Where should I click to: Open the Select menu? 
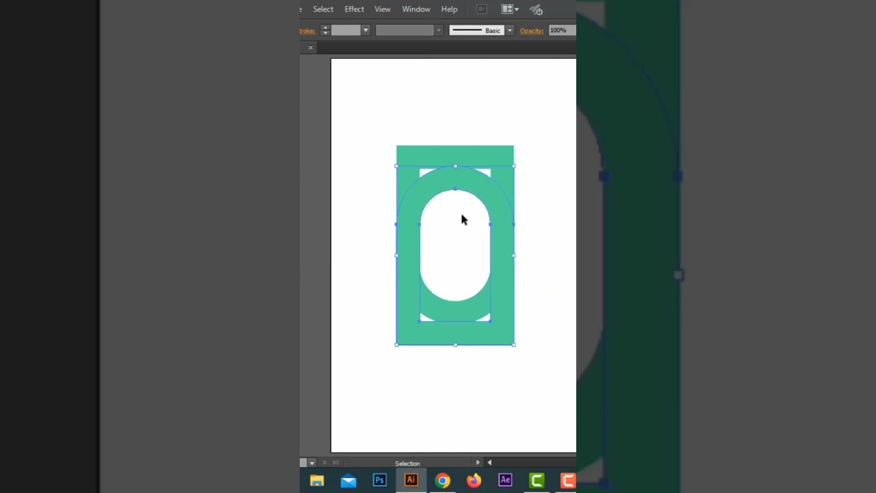(x=323, y=9)
